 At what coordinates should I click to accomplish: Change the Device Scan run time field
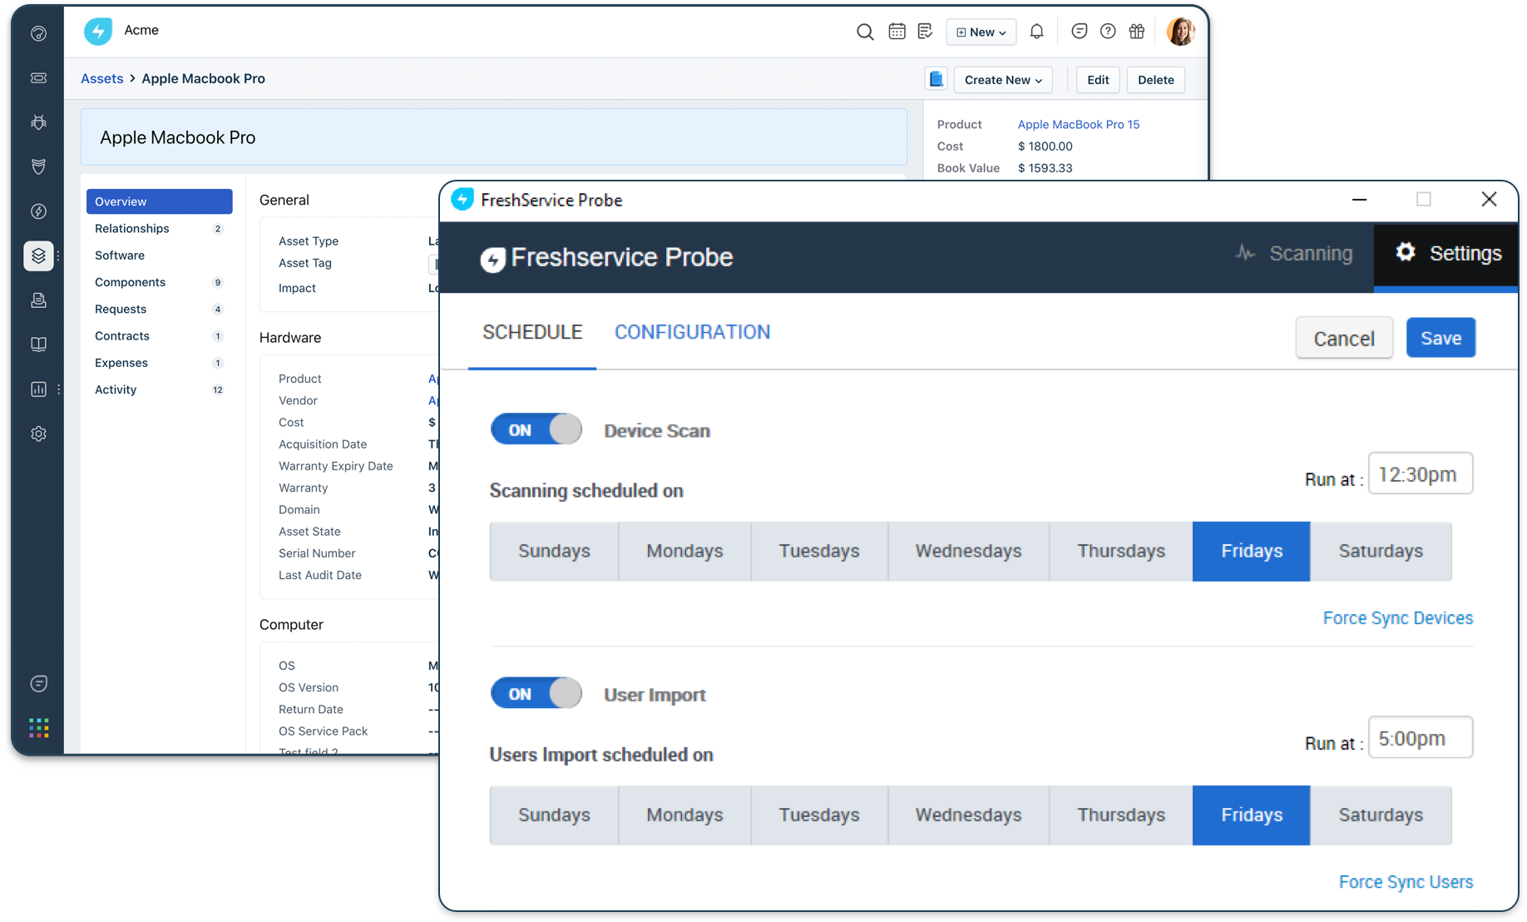pos(1420,473)
